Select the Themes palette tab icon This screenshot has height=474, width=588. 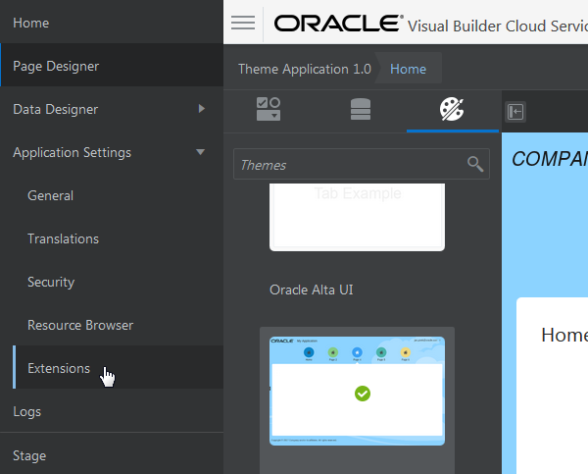point(452,109)
